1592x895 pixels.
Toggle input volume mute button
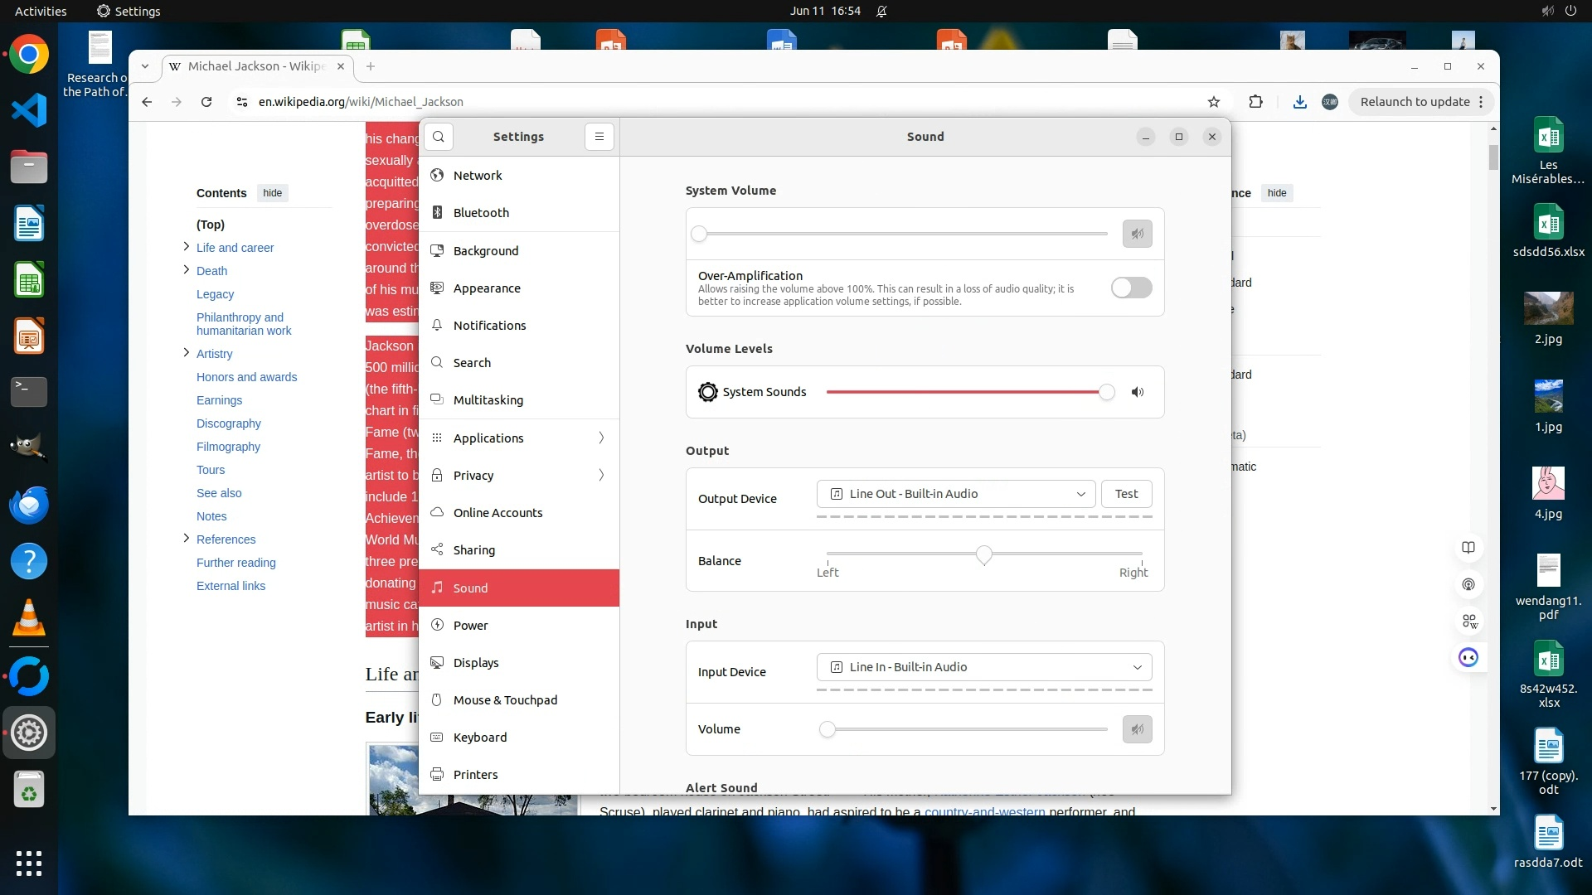coord(1137,729)
